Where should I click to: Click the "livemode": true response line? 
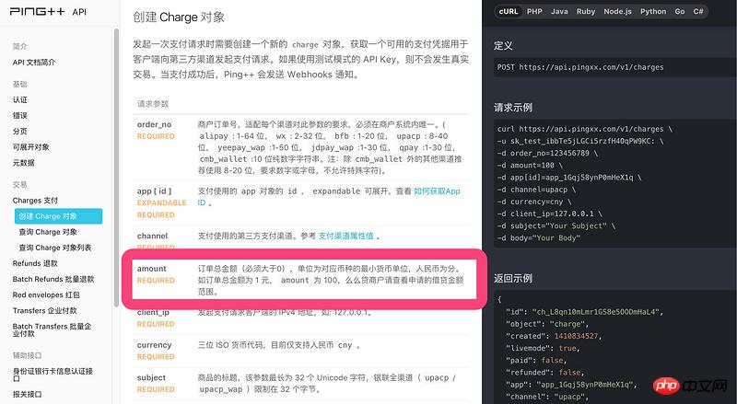[543, 348]
